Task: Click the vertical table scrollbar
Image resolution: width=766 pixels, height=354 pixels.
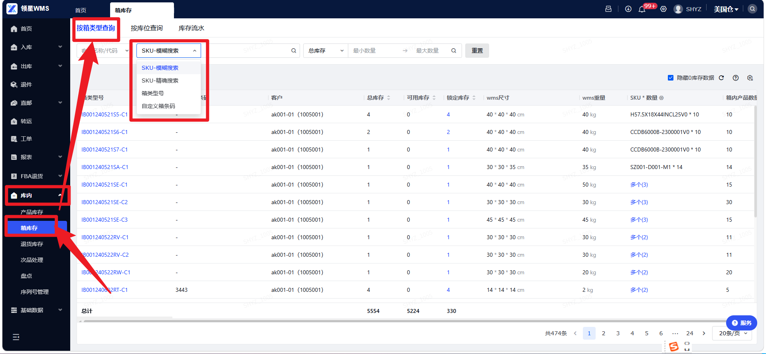Action: click(x=755, y=161)
